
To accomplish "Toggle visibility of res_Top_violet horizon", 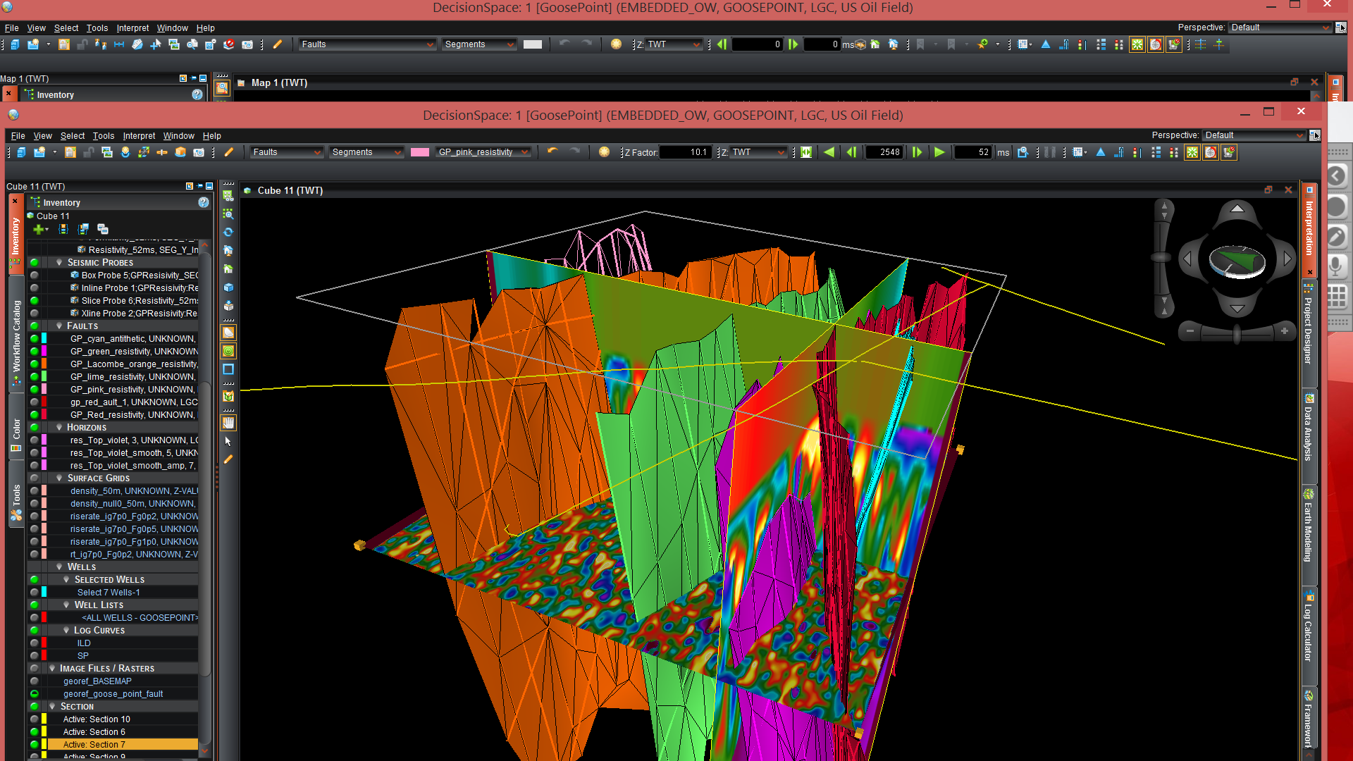I will (x=34, y=440).
